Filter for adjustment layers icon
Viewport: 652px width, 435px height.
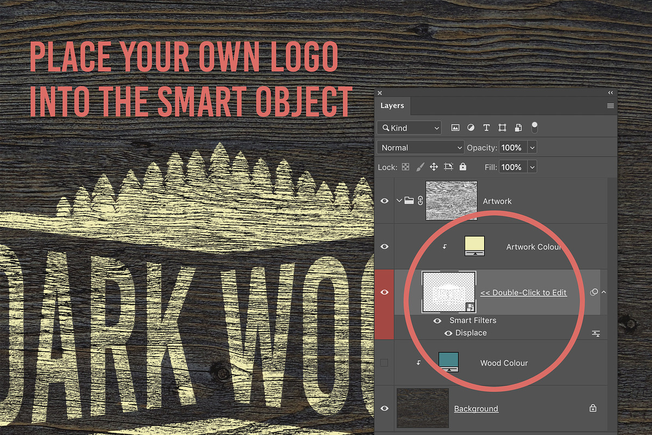pos(471,128)
